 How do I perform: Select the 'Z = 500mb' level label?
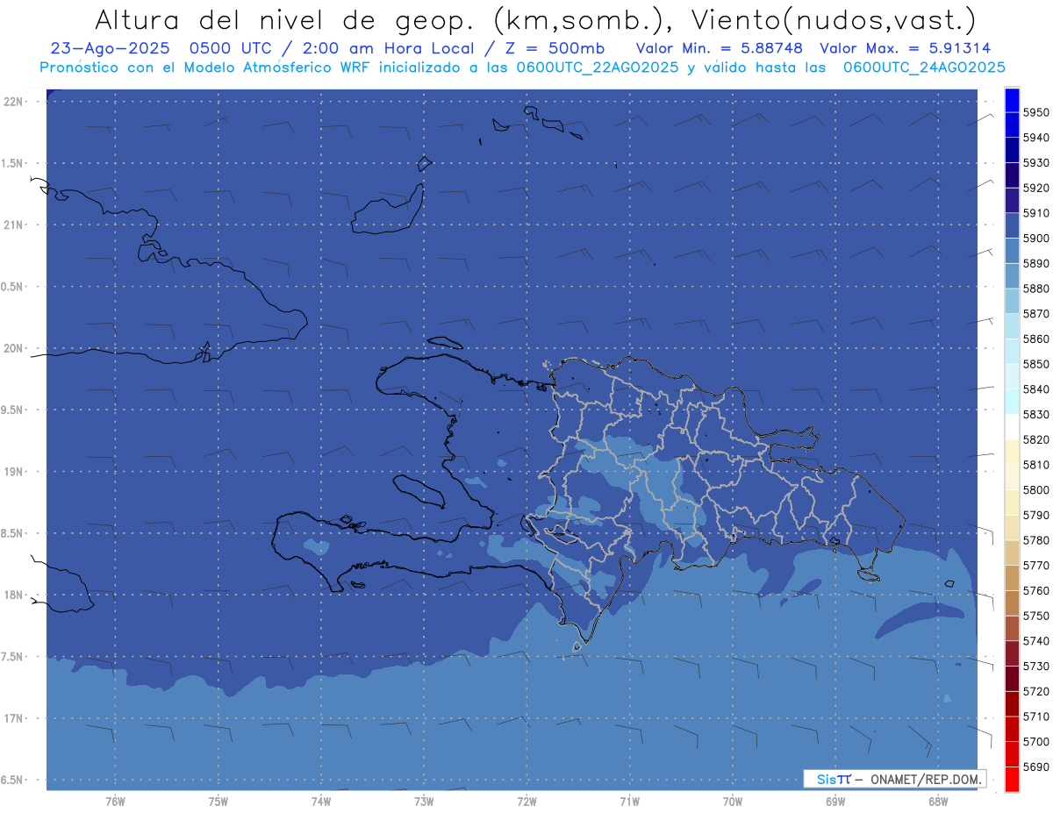click(555, 48)
